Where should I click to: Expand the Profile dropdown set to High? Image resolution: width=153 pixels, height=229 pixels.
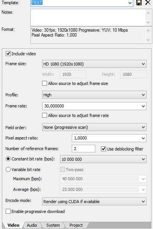(x=94, y=95)
